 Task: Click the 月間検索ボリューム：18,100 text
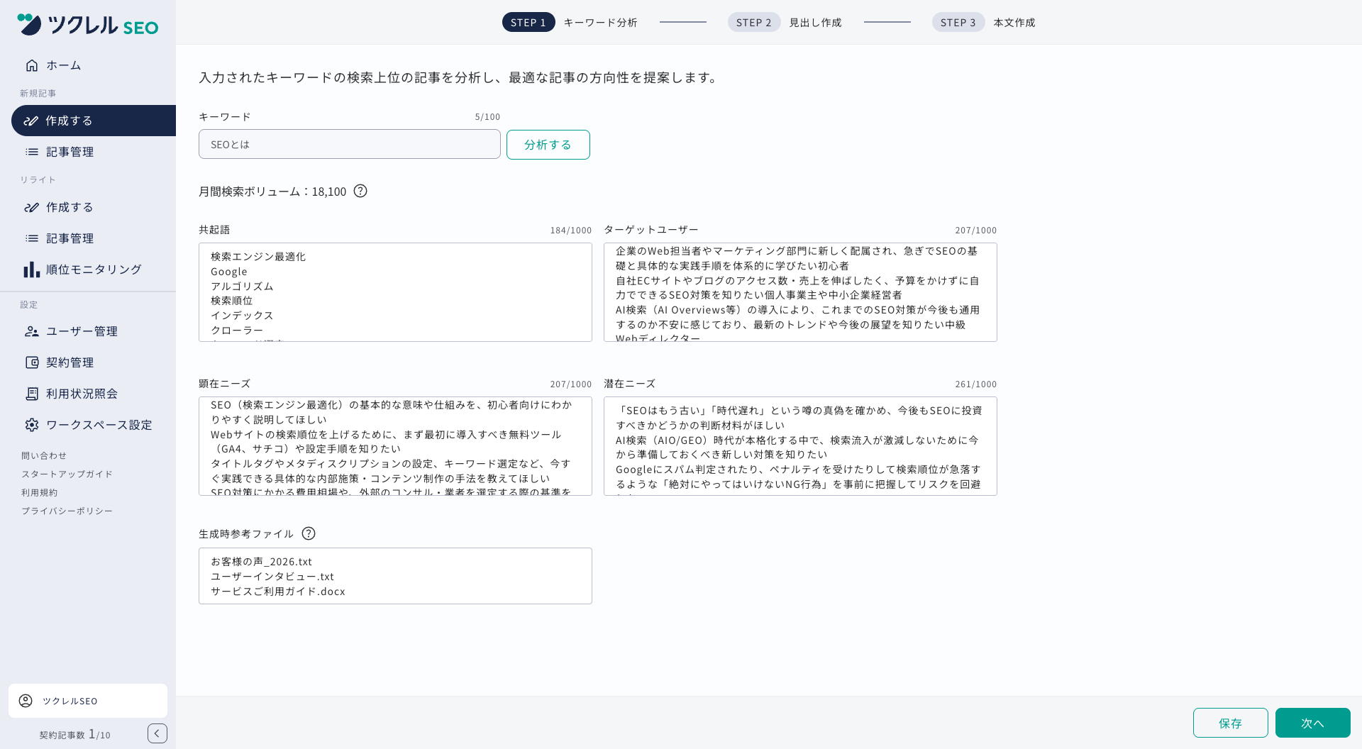272,192
